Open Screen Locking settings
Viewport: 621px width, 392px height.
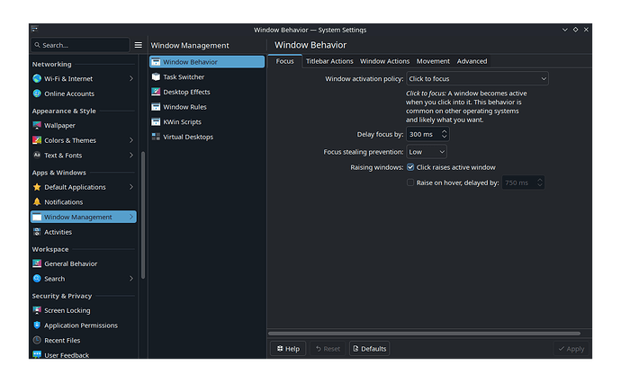67,310
